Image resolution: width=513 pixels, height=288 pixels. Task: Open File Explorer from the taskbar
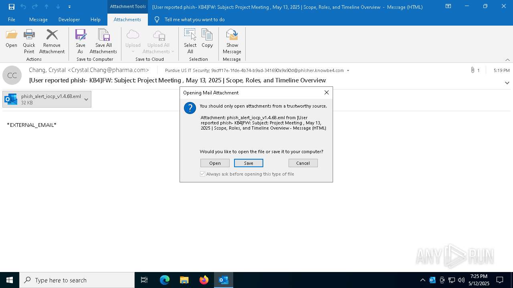point(184,280)
